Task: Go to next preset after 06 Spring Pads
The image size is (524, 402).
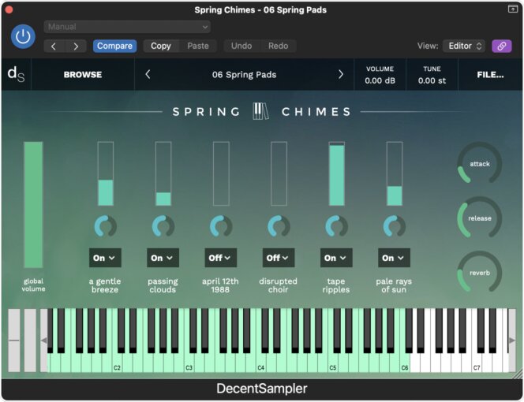Action: click(x=341, y=74)
